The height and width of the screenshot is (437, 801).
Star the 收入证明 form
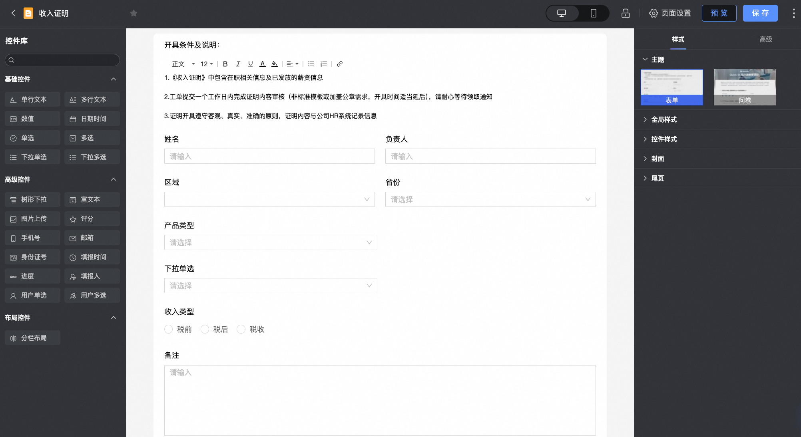click(133, 13)
